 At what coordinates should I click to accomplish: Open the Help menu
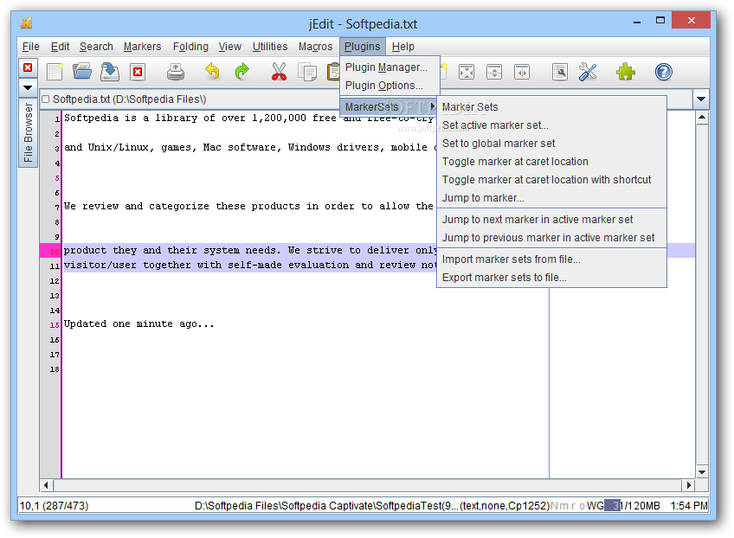[403, 47]
